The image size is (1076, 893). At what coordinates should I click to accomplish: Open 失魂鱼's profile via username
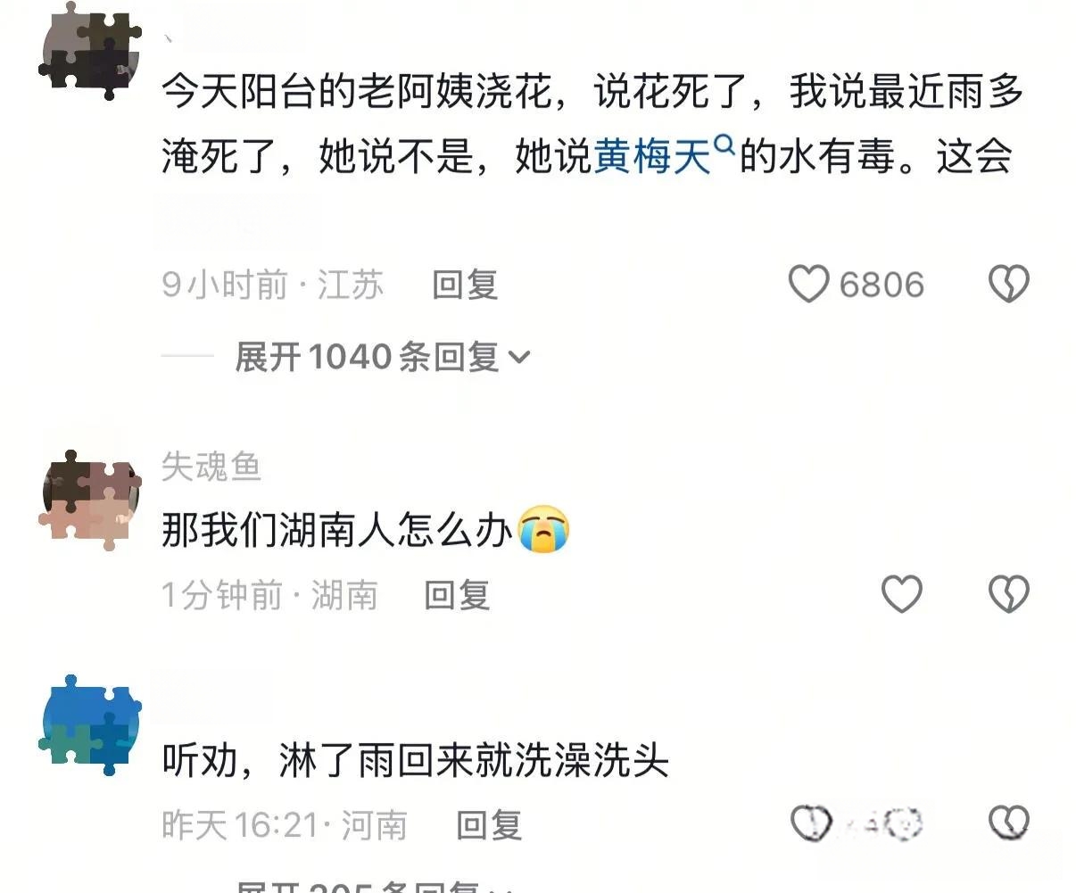pyautogui.click(x=211, y=466)
